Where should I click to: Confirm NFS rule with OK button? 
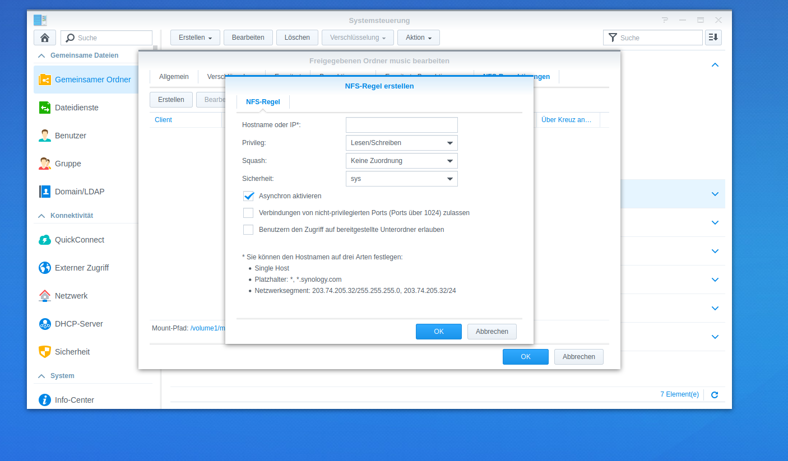438,332
